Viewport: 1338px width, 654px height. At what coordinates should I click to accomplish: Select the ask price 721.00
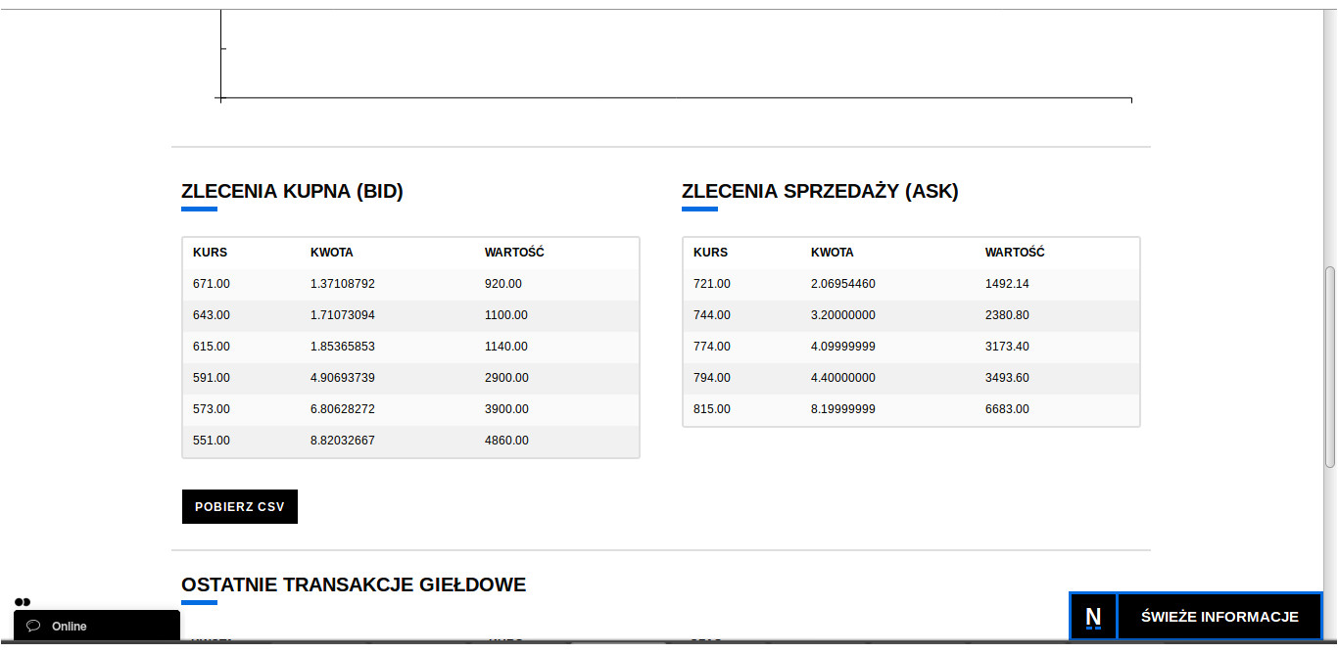pyautogui.click(x=712, y=284)
